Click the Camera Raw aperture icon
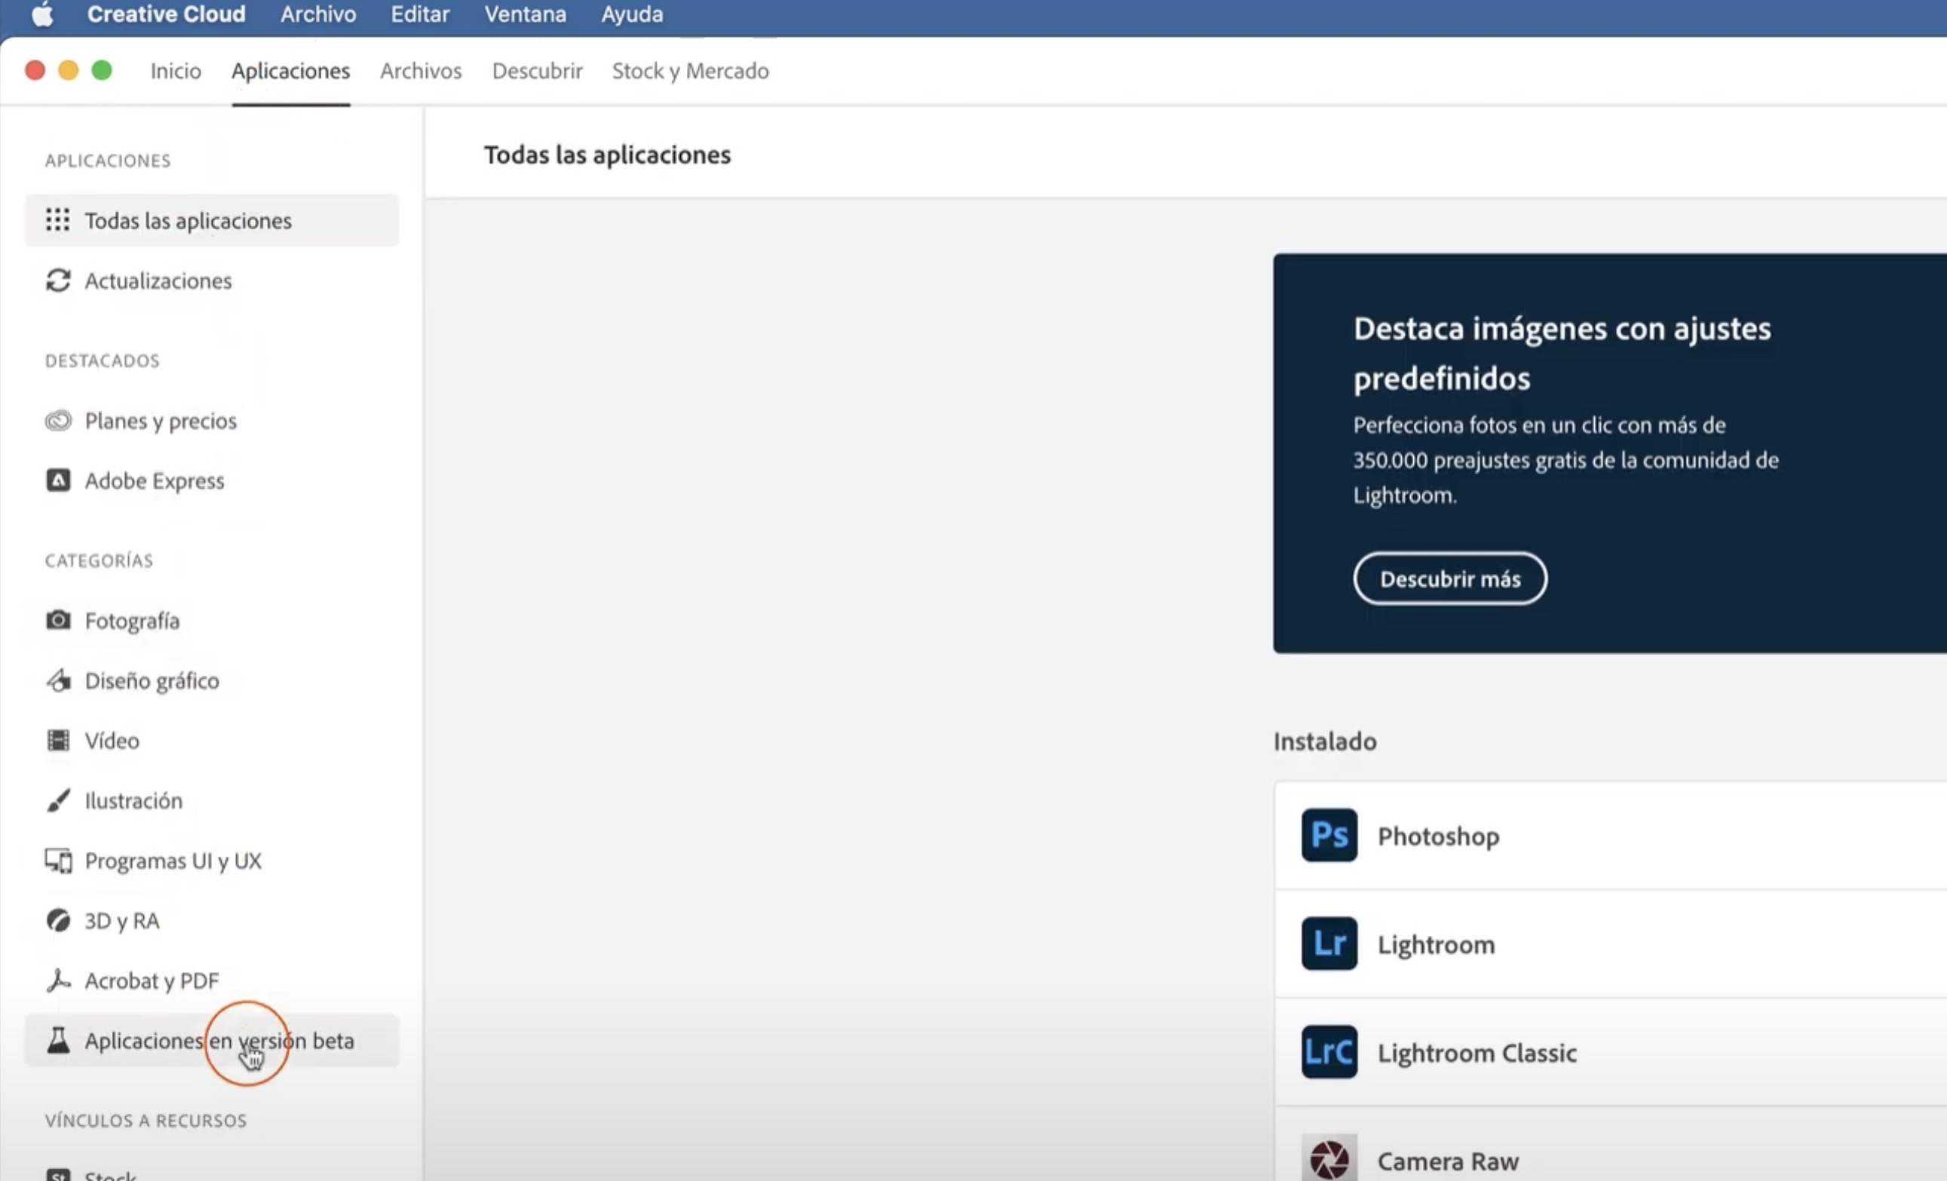Screen dimensions: 1947x1181 pyautogui.click(x=1329, y=1159)
